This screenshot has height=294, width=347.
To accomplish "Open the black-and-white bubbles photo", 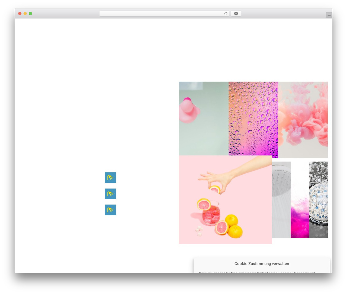I will (318, 200).
